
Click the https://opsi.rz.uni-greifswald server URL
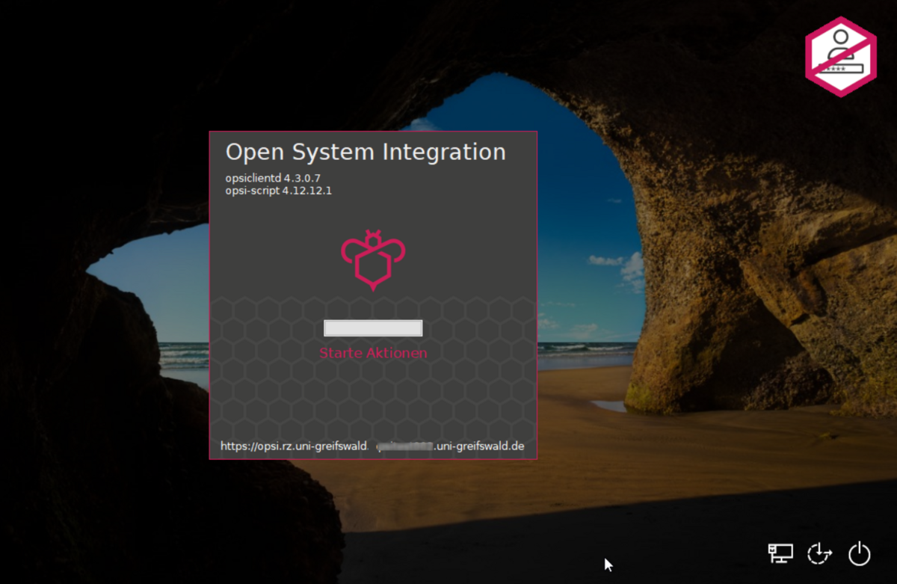(294, 446)
